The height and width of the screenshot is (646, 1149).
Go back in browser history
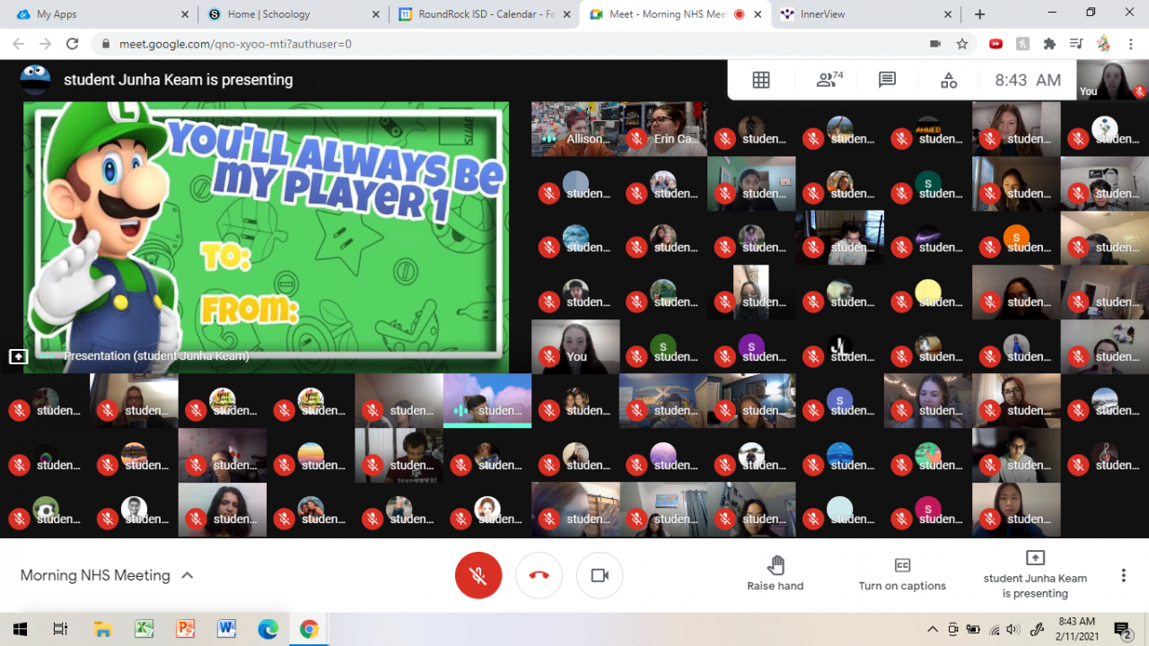(x=18, y=44)
